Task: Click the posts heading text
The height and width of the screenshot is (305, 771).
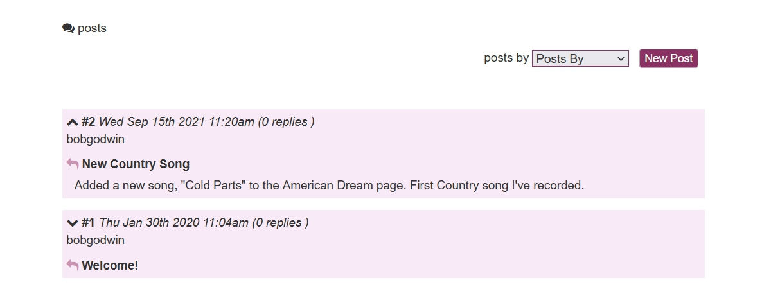Action: point(92,28)
